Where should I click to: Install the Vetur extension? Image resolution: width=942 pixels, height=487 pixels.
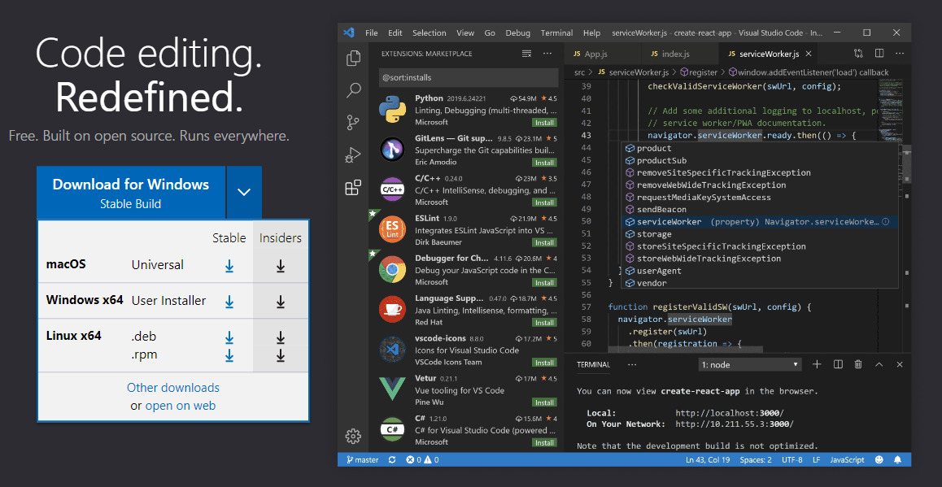click(544, 402)
